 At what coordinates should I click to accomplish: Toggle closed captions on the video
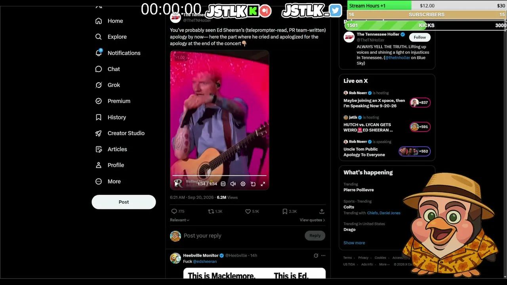(223, 184)
